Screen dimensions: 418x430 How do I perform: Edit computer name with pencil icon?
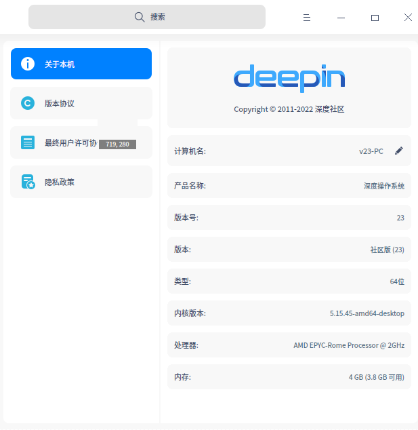click(399, 151)
